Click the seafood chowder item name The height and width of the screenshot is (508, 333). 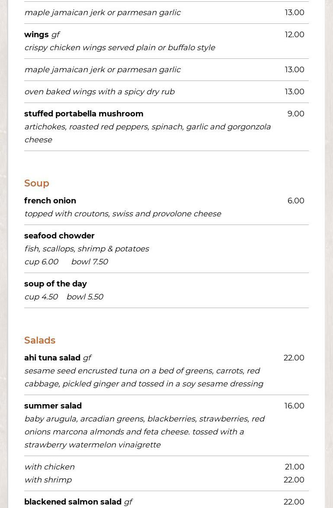59,236
